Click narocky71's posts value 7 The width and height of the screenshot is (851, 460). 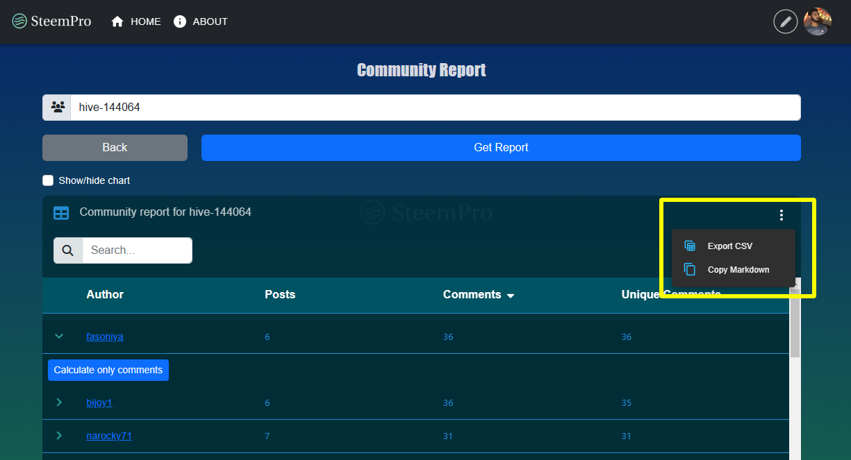[x=267, y=436]
